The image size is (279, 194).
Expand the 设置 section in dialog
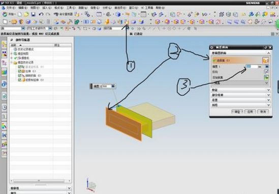coord(241,100)
